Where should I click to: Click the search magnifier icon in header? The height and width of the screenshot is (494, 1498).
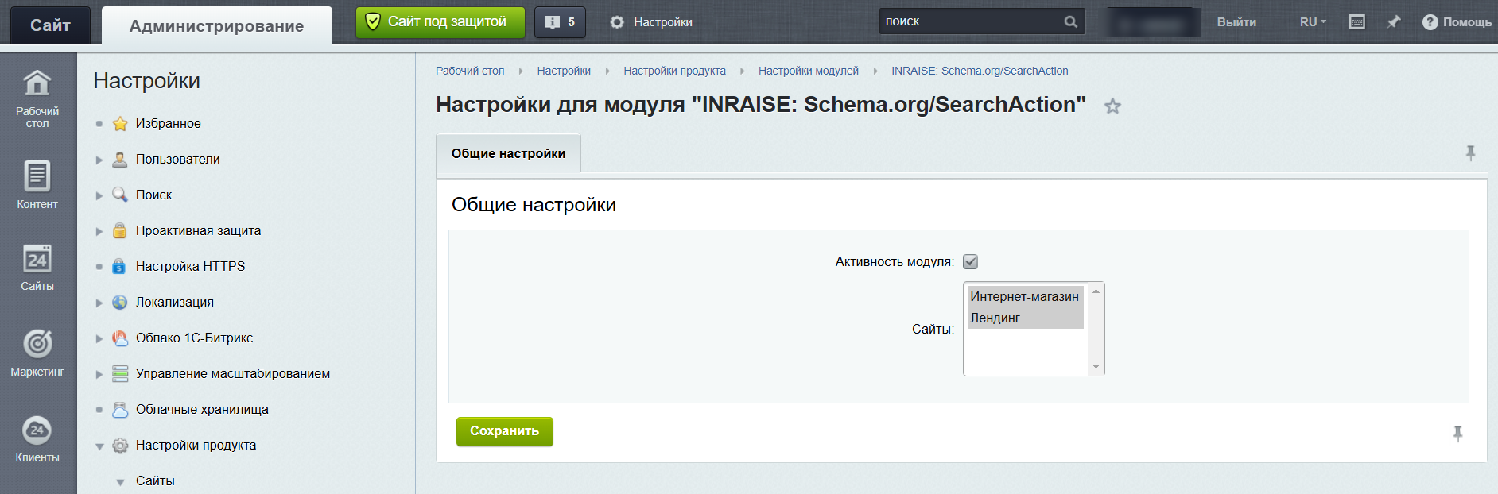(1070, 21)
